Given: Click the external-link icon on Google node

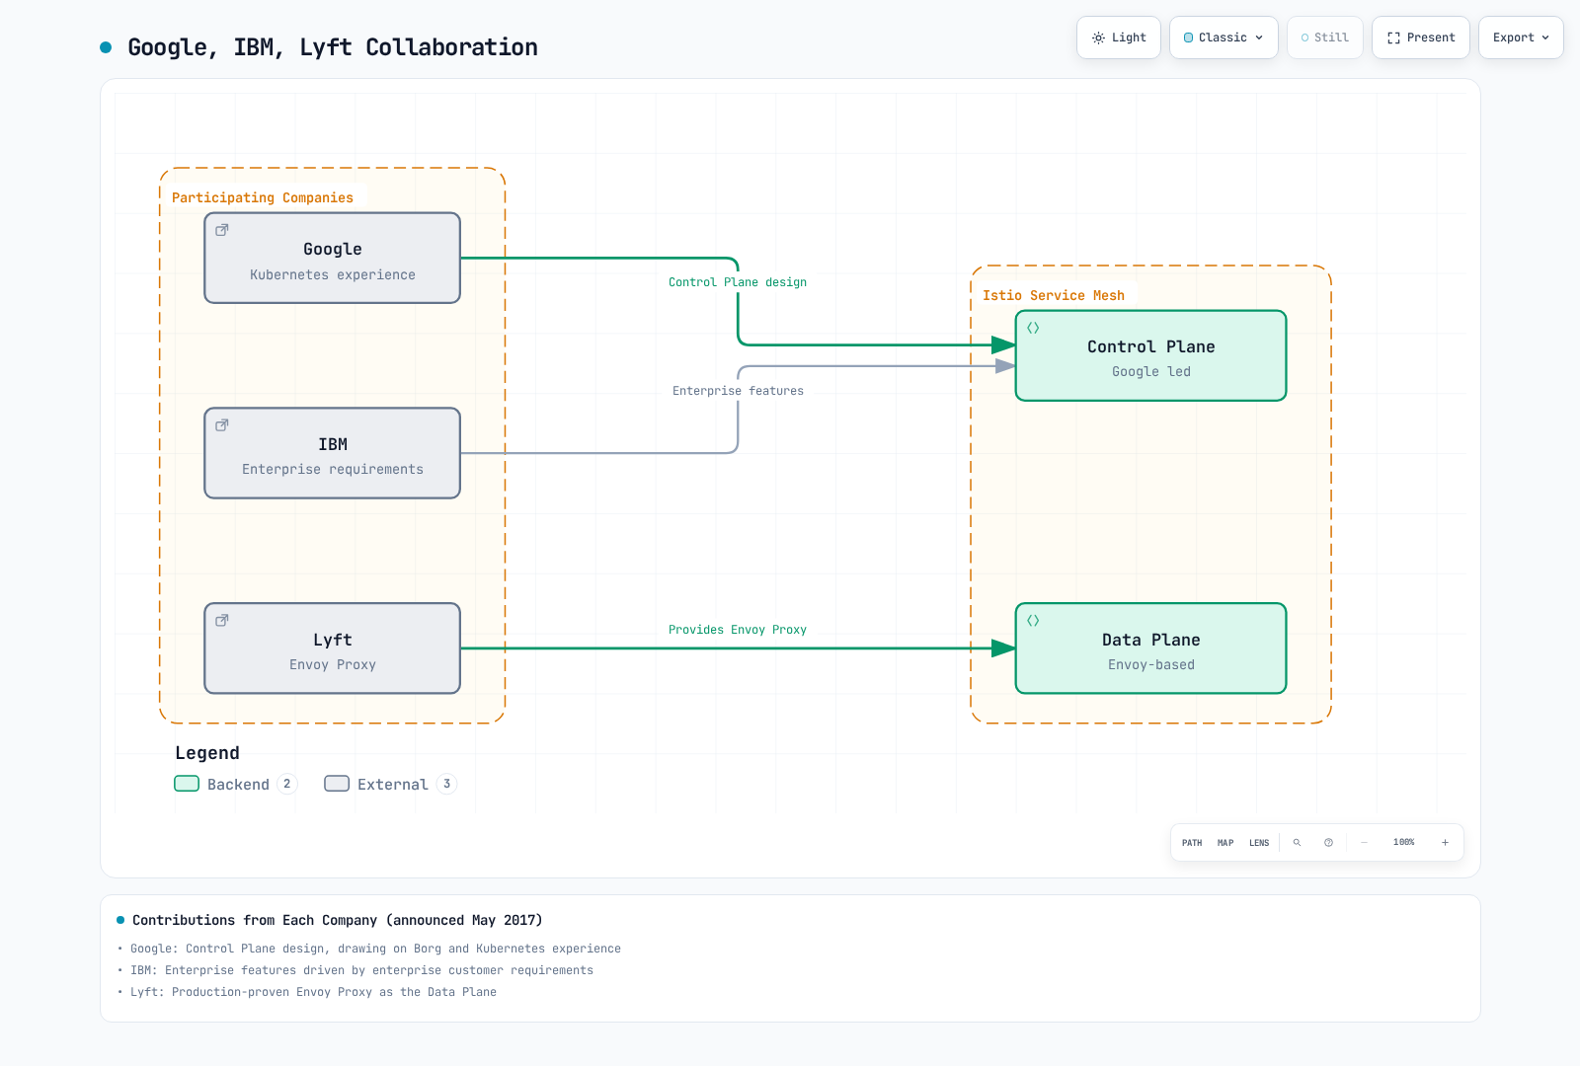Looking at the screenshot, I should pyautogui.click(x=222, y=230).
